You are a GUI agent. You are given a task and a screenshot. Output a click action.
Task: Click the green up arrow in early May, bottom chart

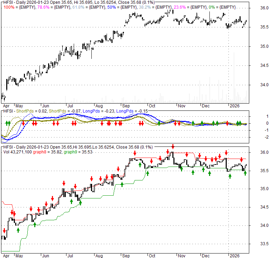[x=18, y=230]
